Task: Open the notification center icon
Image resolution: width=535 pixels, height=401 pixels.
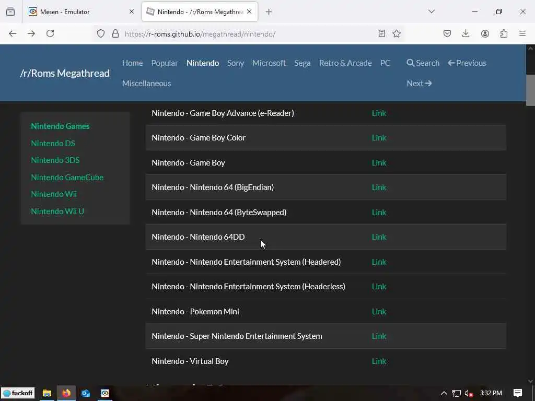Action: click(x=518, y=393)
